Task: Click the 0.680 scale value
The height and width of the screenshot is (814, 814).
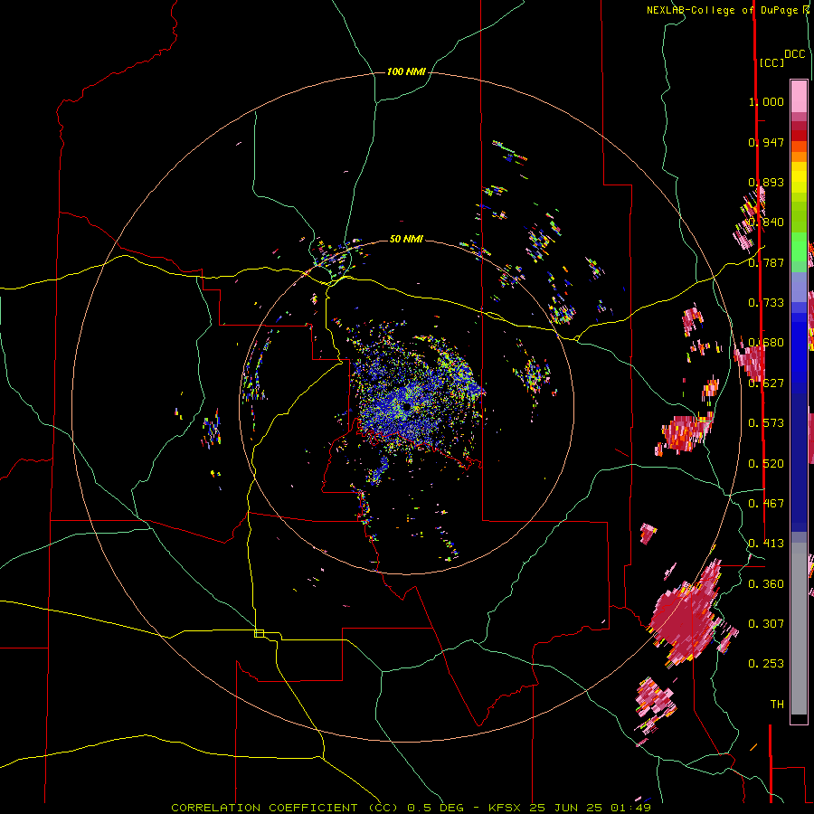Action: (x=766, y=342)
